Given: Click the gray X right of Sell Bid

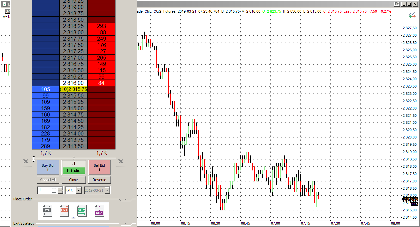Looking at the screenshot, I should tap(121, 161).
